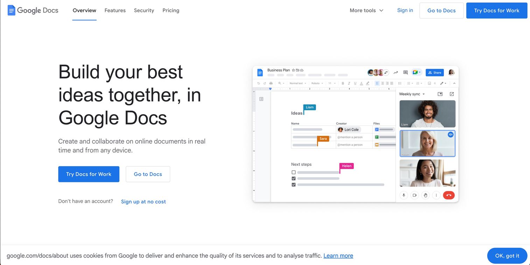Go to the Pricing tab

click(171, 11)
